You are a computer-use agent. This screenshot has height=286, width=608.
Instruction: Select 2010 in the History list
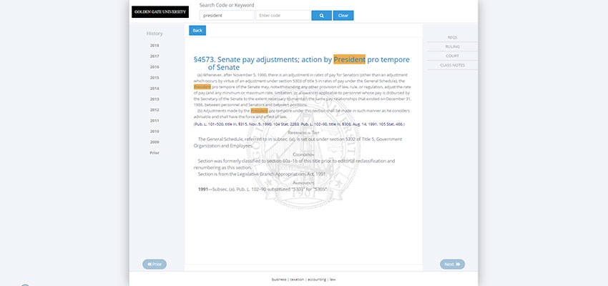tap(155, 132)
